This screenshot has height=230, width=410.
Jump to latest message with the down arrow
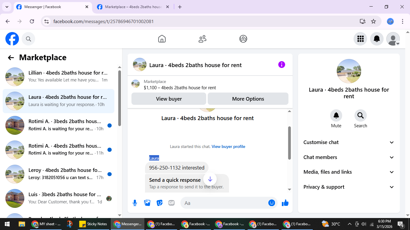pos(210,179)
